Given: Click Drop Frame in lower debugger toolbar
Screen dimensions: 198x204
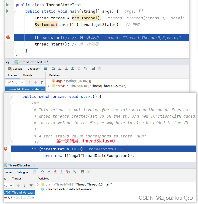Looking at the screenshot, I should point(68,172).
